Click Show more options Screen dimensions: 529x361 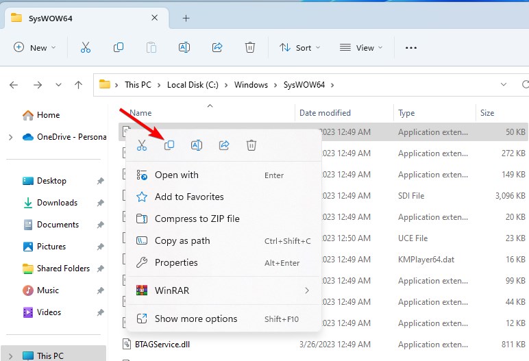tap(223, 319)
